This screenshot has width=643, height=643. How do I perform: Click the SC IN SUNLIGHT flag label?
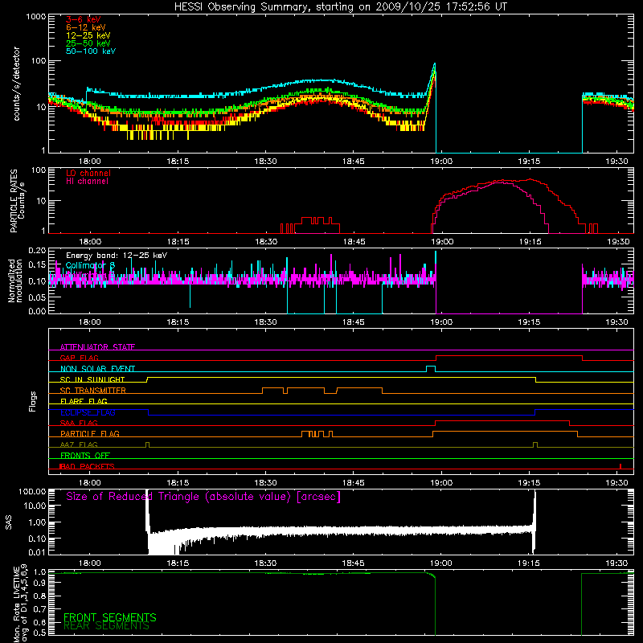pos(92,379)
